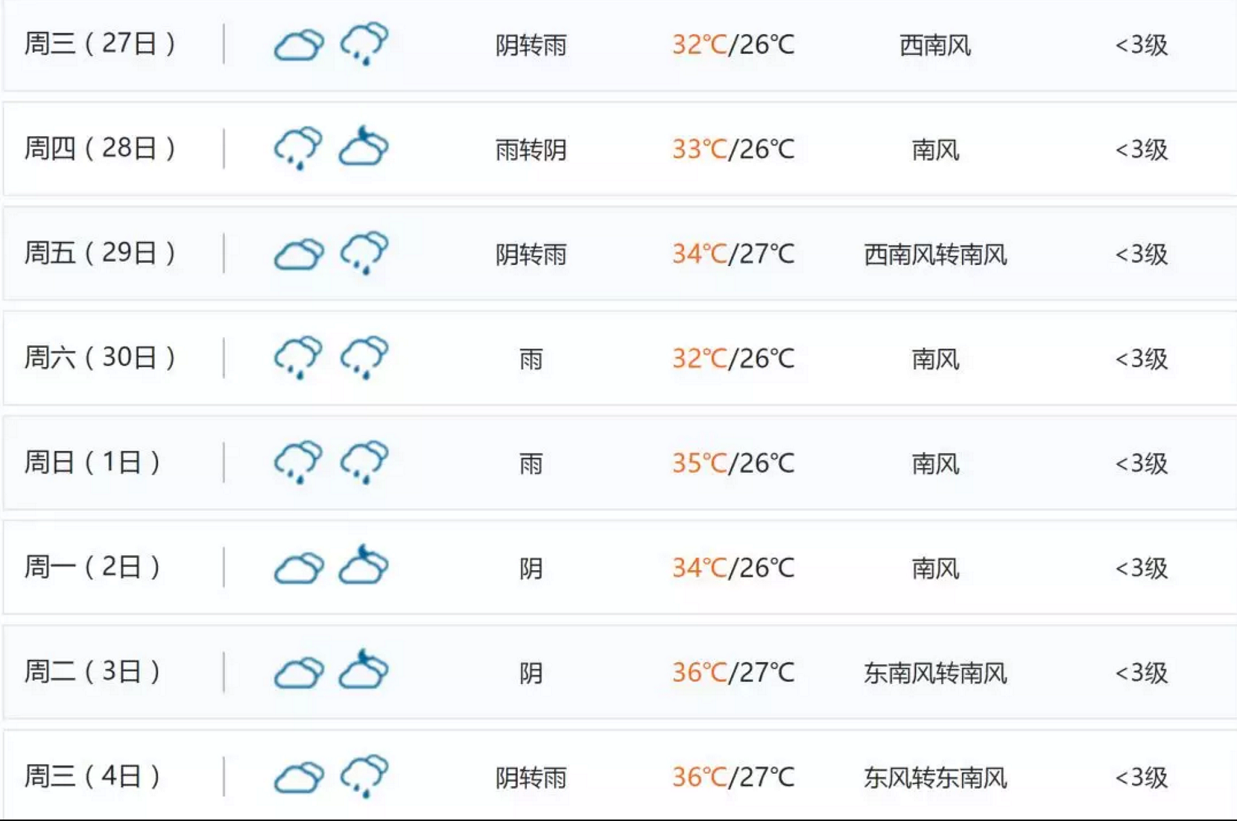
Task: Click the rain cloud icon for 周四 28日
Action: click(298, 148)
